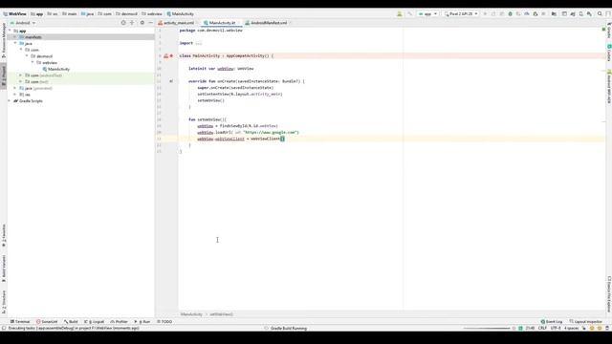
Task: Open the search everywhere magnifier icon
Action: [600, 13]
